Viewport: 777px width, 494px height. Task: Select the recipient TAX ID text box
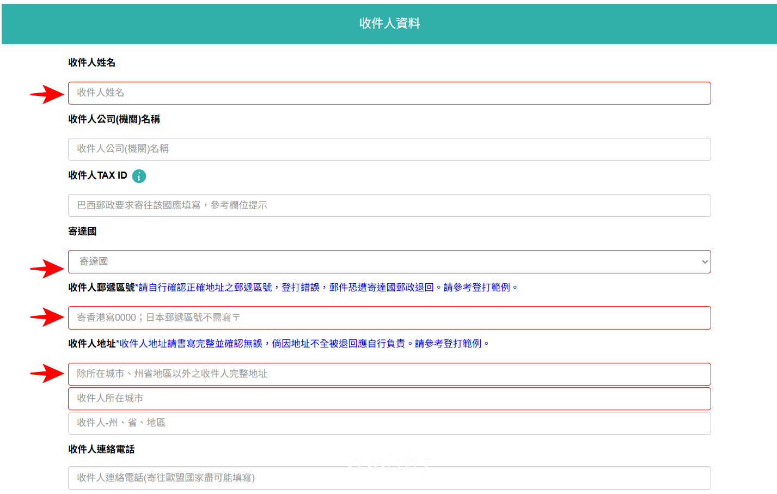point(389,205)
